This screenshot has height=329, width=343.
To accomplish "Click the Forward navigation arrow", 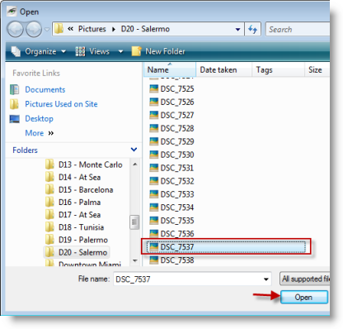I will coord(34,29).
